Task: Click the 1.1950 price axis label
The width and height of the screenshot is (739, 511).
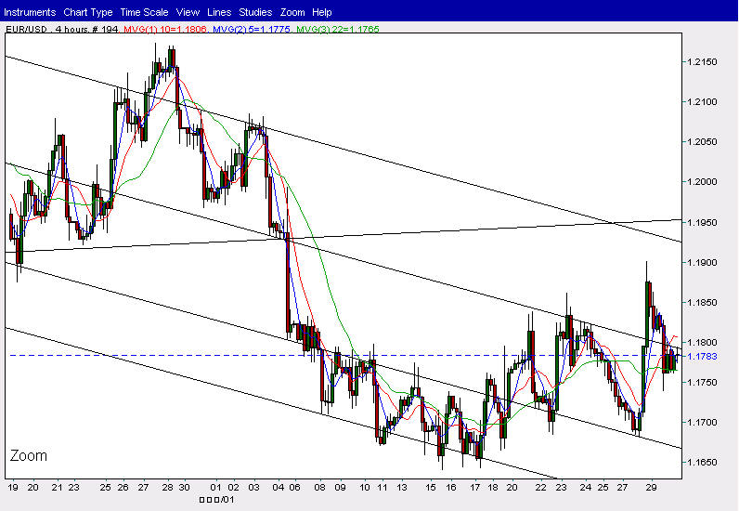Action: click(702, 222)
